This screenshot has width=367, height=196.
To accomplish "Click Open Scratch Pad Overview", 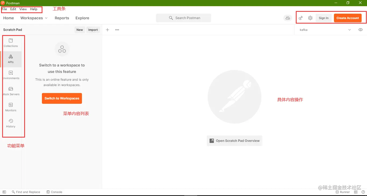I will [x=234, y=141].
